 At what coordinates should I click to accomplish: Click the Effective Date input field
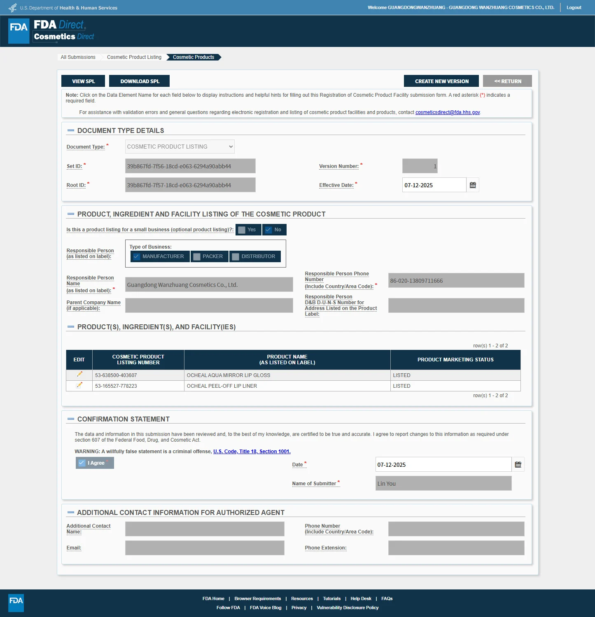[x=434, y=185]
